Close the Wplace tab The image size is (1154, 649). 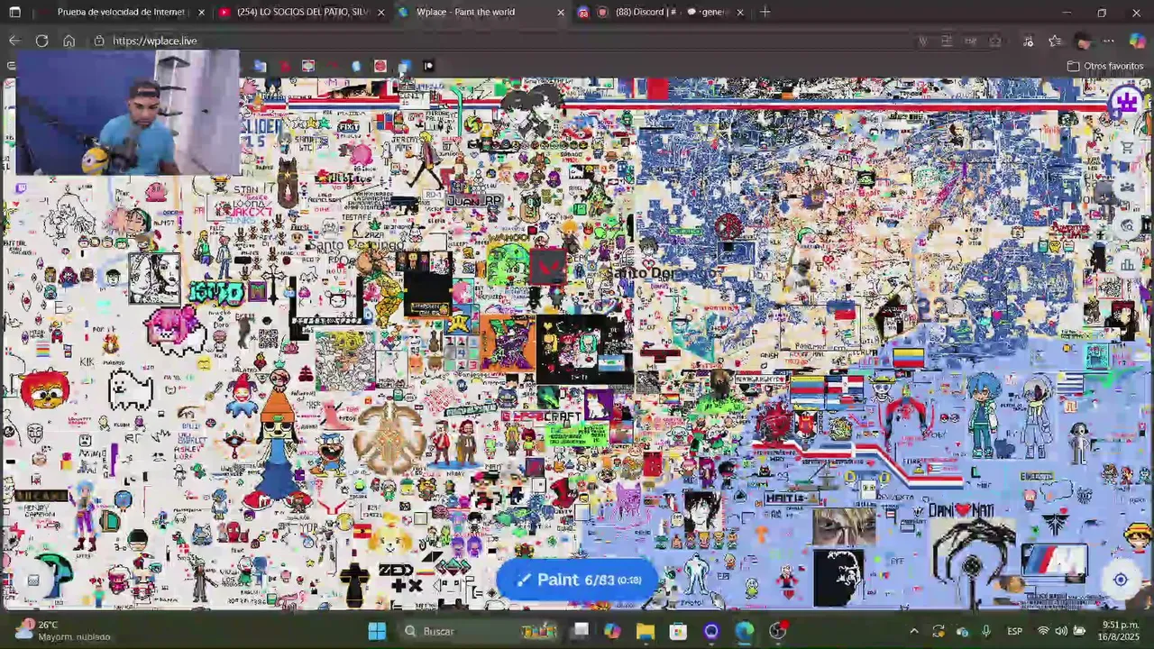coord(561,12)
